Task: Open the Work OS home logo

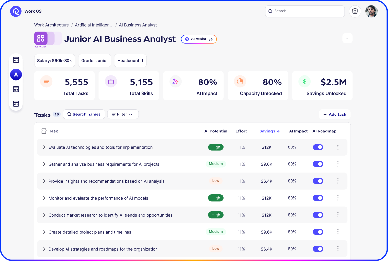Action: tap(16, 11)
